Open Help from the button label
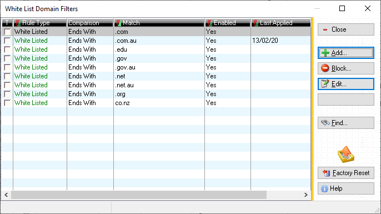This screenshot has height=214, width=381. (x=336, y=188)
